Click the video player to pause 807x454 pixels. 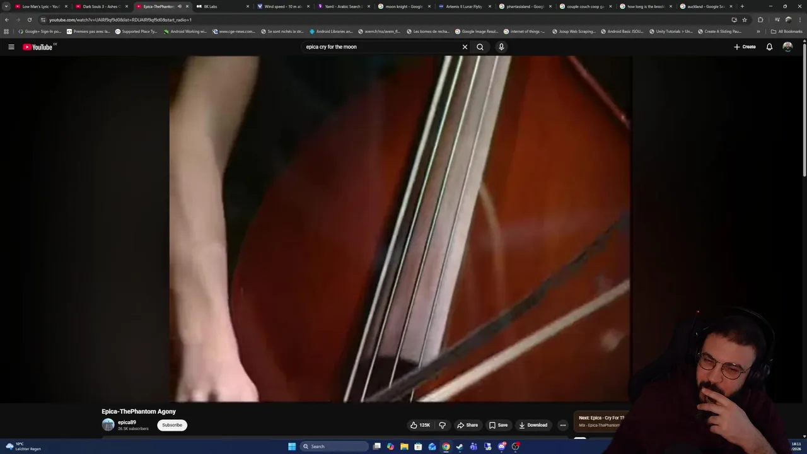400,229
